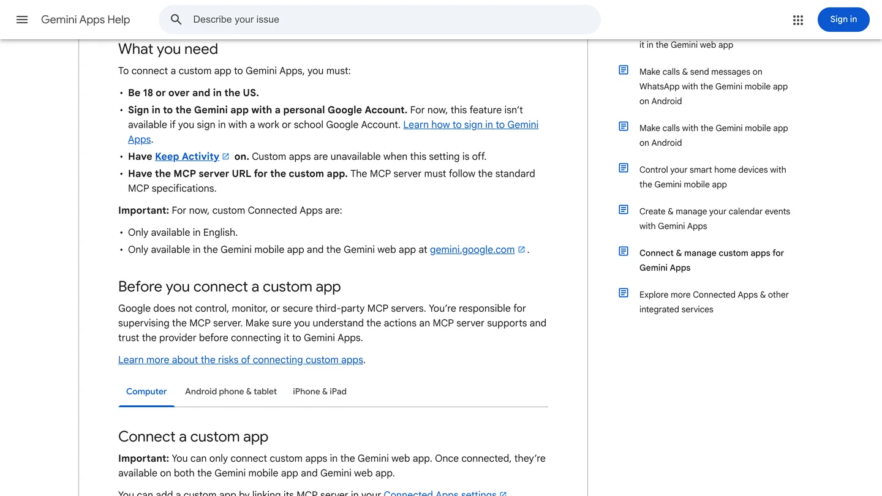Click the article icon beside Make calls with Gemini
882x496 pixels.
[624, 127]
